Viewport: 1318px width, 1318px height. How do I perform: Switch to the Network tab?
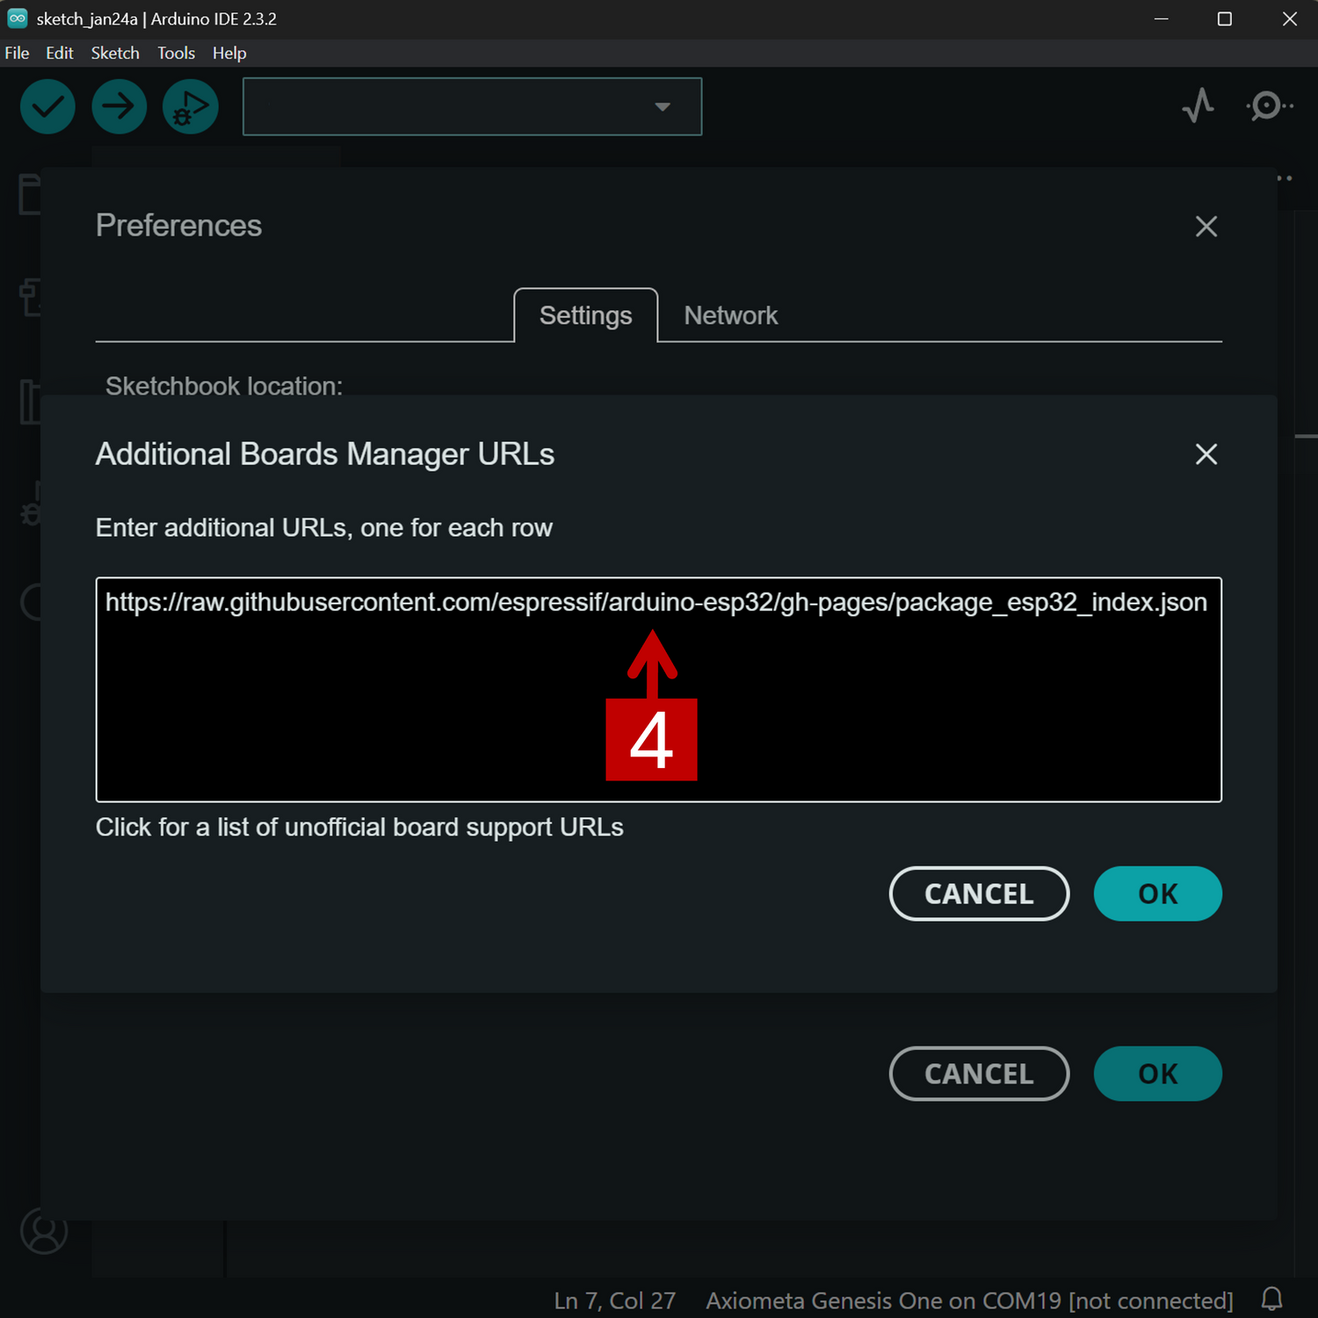(730, 315)
